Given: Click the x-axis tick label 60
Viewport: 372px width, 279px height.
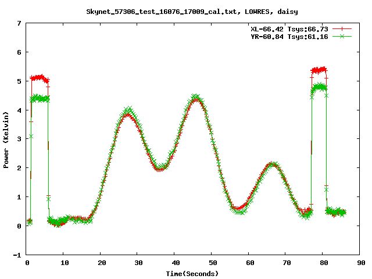Looking at the screenshot, I should pyautogui.click(x=250, y=263).
